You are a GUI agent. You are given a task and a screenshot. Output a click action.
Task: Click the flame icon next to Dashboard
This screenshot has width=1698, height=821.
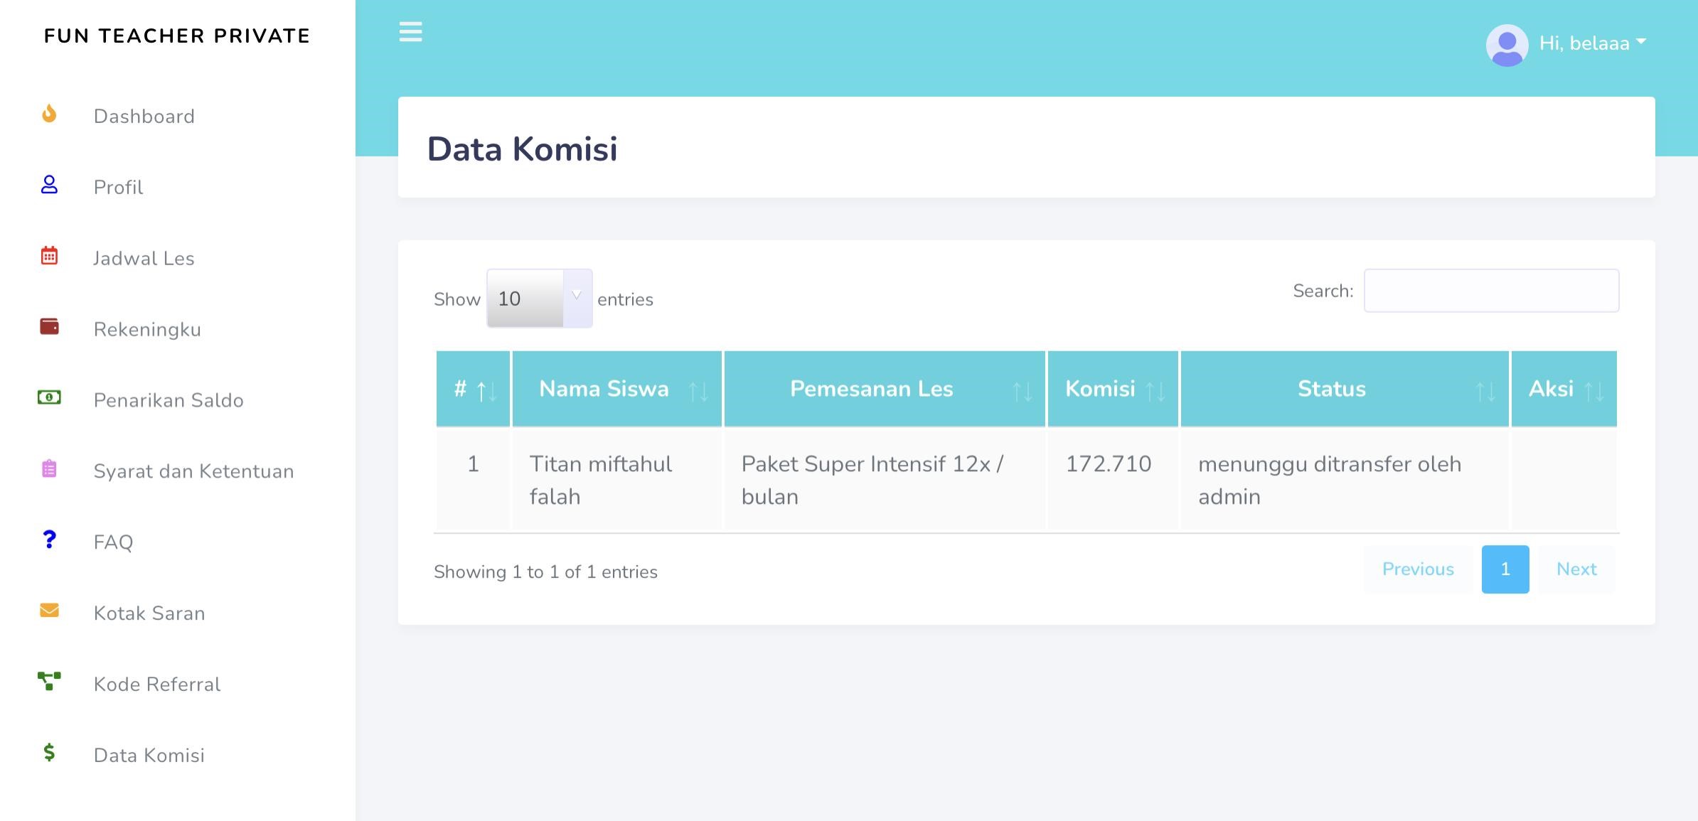click(x=49, y=114)
